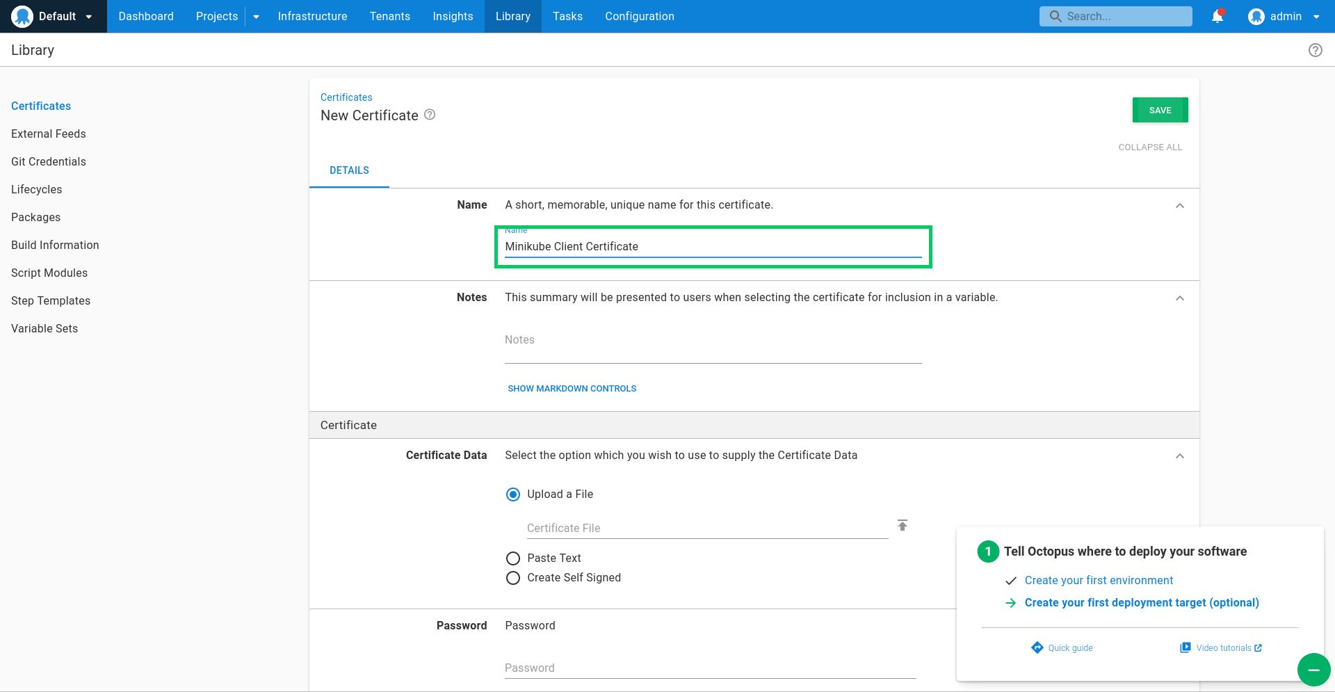The width and height of the screenshot is (1335, 692).
Task: Focus the top Search box
Action: [1115, 16]
